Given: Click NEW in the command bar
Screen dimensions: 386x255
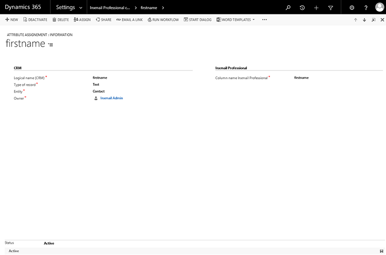Looking at the screenshot, I should (12, 20).
